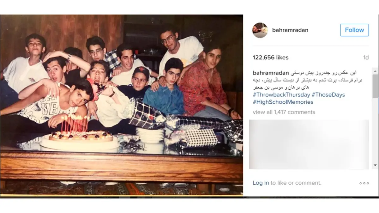Follow the bahramradan account
The height and width of the screenshot is (213, 379).
pyautogui.click(x=354, y=30)
